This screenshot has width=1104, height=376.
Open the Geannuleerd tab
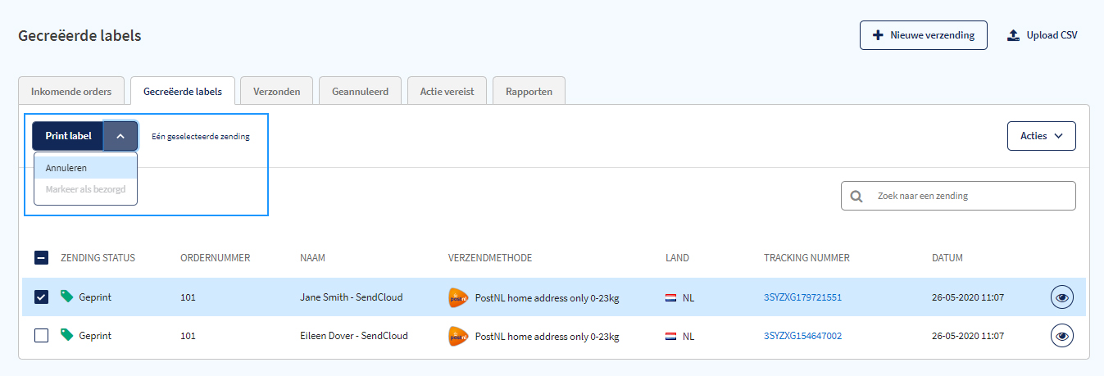tap(360, 91)
